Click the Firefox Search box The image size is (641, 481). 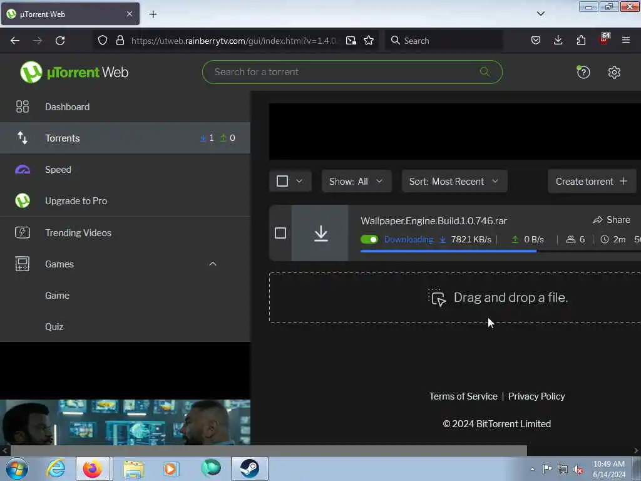[x=444, y=41]
